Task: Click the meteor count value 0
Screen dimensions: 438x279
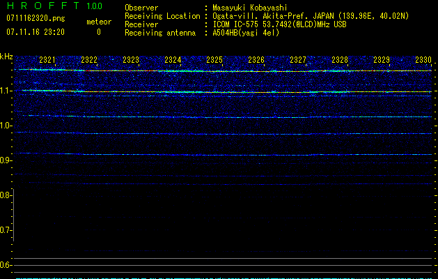Action: point(98,32)
